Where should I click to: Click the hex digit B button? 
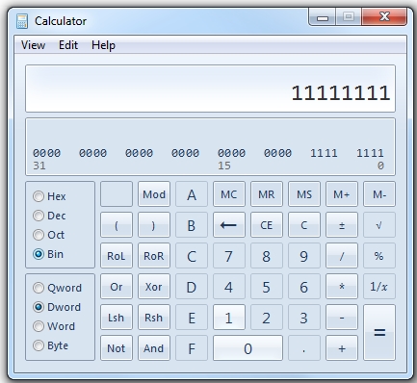pyautogui.click(x=192, y=225)
